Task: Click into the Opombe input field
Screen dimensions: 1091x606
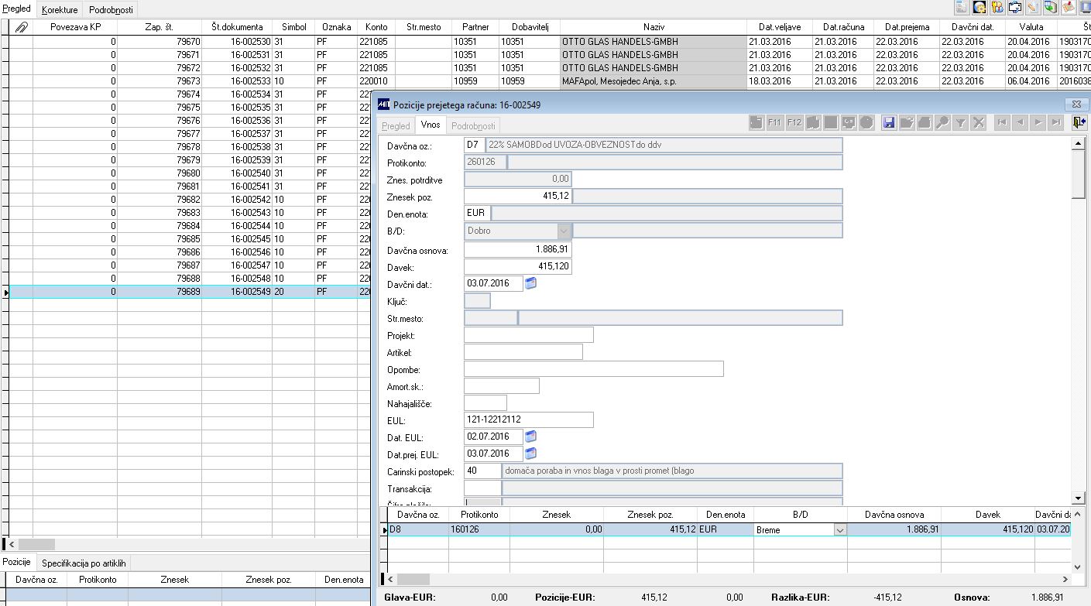Action: [x=593, y=369]
